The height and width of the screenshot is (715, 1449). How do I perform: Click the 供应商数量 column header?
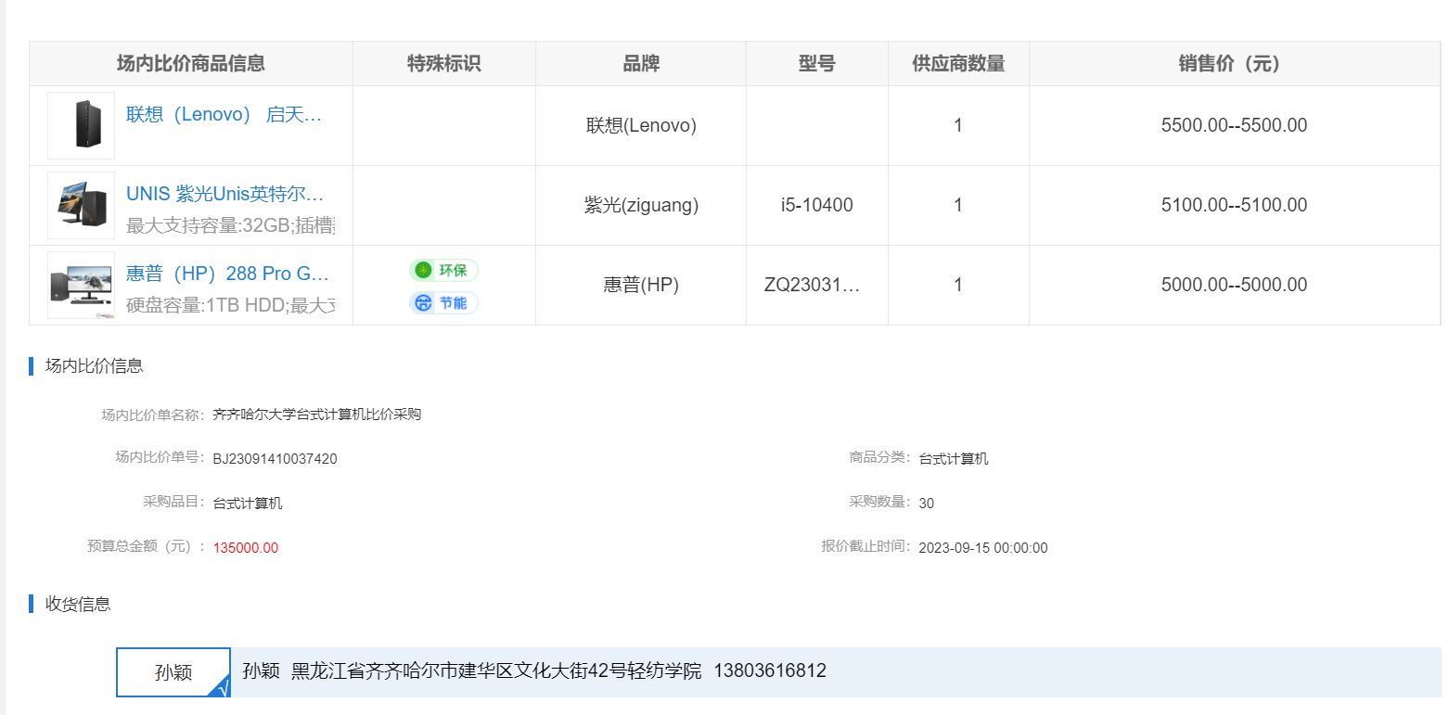pos(958,64)
